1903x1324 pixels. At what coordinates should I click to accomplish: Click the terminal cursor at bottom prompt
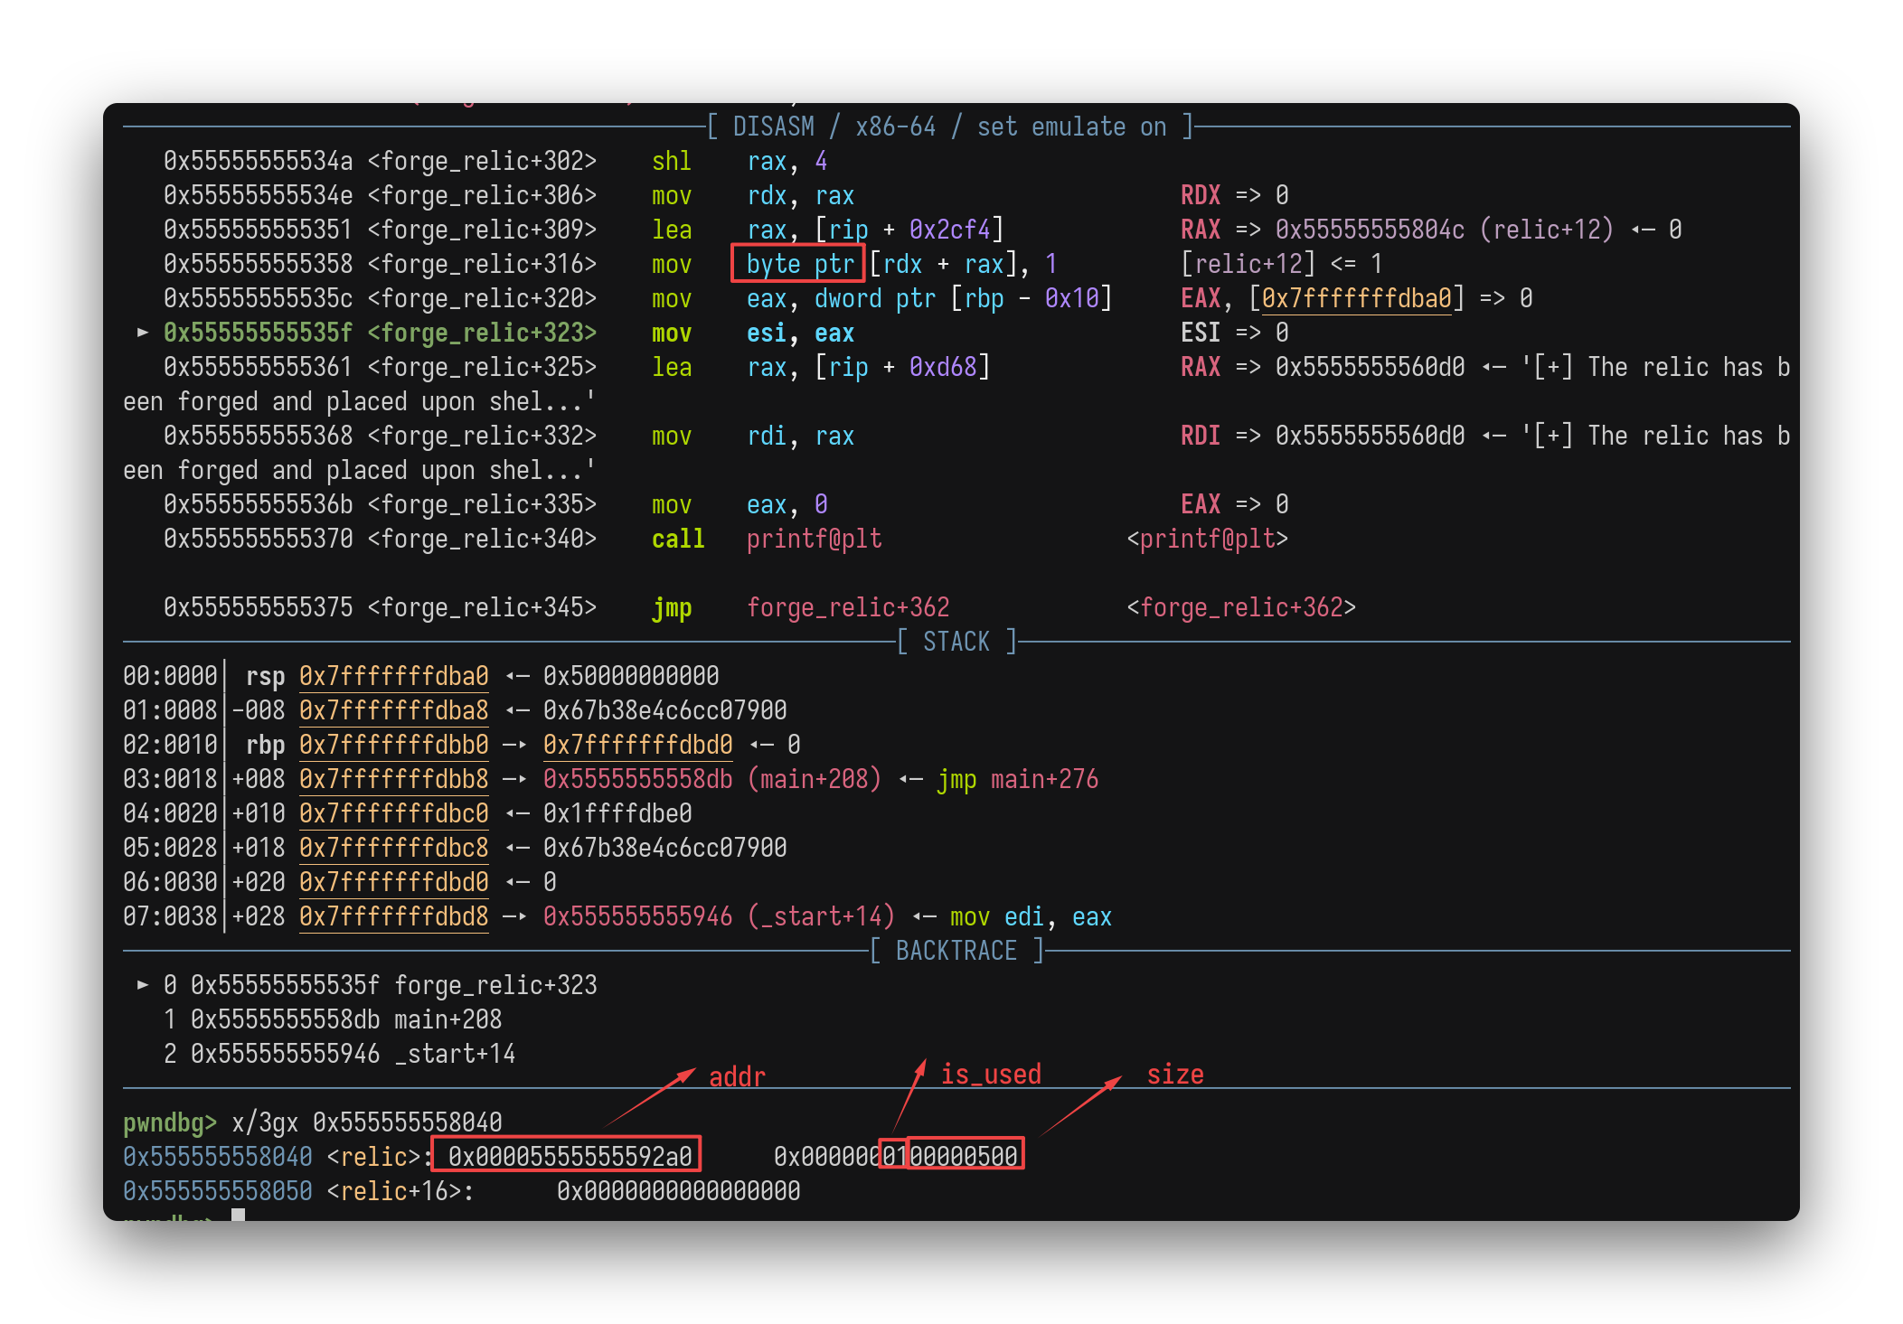(x=238, y=1215)
